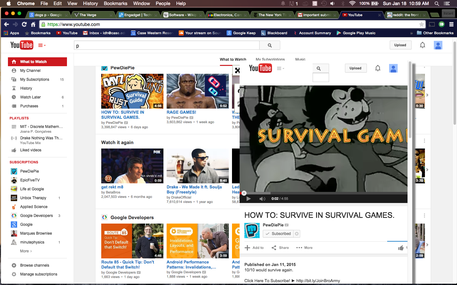
Task: Open My Channel in sidebar
Action: 37,71
